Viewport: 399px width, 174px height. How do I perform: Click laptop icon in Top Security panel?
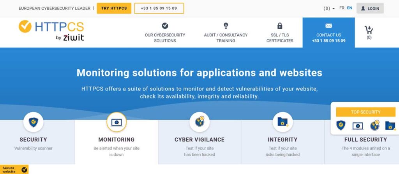(358, 126)
